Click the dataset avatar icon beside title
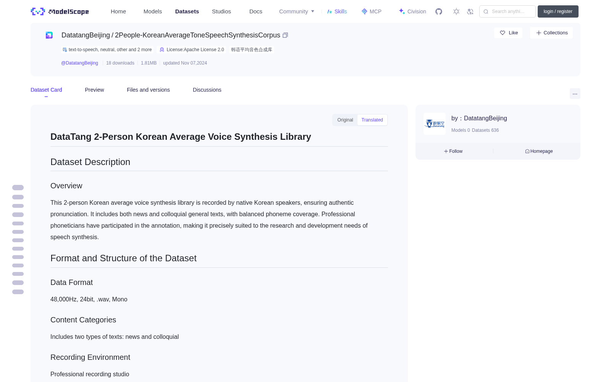Viewport: 611px width, 382px height. tap(49, 35)
